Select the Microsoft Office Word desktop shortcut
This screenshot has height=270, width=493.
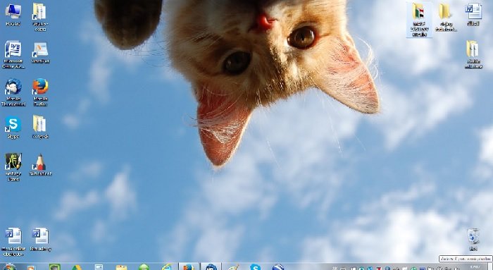tap(13, 54)
